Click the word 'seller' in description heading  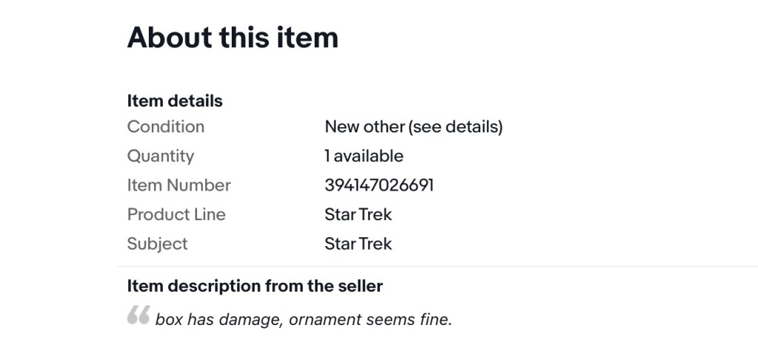(x=358, y=286)
